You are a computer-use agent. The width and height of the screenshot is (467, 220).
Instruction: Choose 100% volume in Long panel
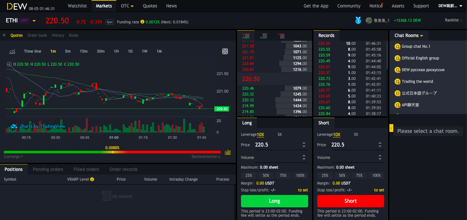click(x=300, y=175)
